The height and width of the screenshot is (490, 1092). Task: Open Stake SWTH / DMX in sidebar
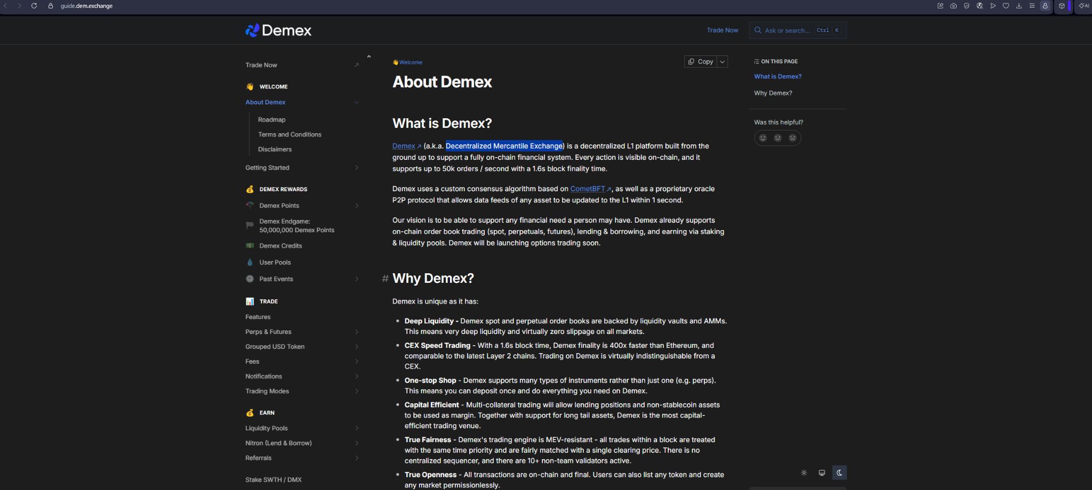pos(274,480)
